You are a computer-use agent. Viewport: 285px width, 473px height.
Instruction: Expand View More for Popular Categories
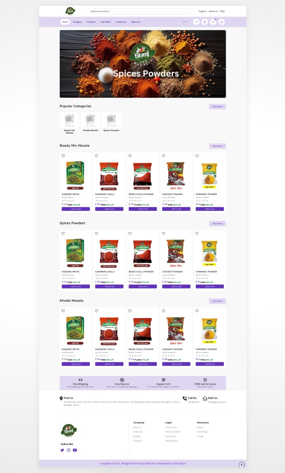tap(218, 107)
